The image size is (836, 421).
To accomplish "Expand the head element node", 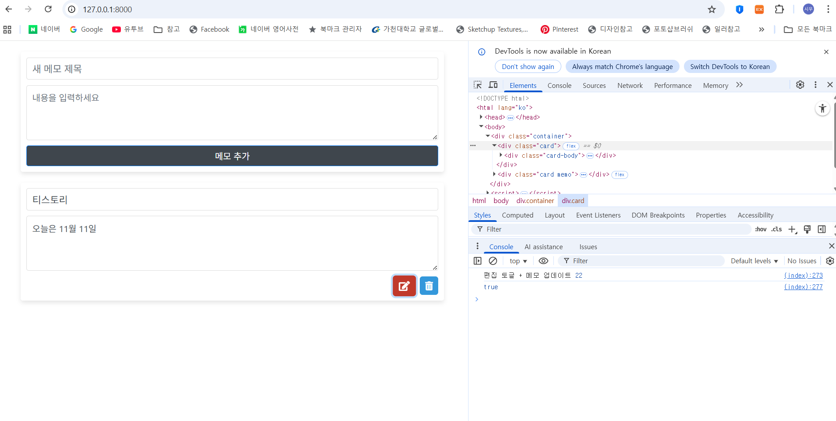I will tap(481, 117).
